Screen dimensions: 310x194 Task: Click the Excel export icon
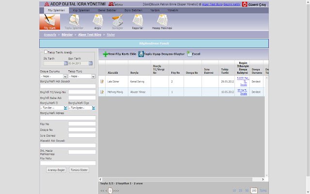[x=189, y=54]
